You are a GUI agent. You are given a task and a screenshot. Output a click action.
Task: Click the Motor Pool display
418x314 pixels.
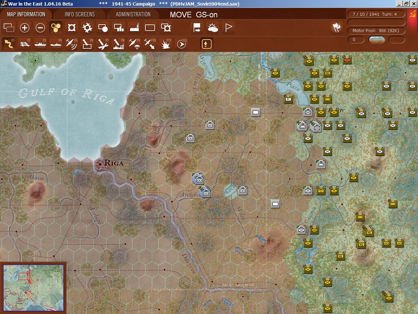[377, 30]
